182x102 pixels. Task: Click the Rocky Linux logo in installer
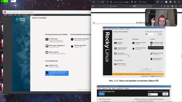tap(20, 20)
